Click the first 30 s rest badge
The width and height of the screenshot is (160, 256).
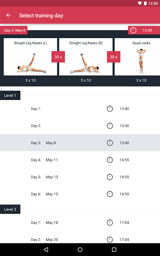click(x=58, y=57)
